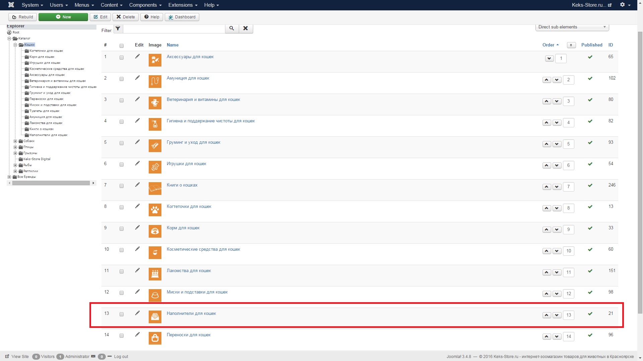The image size is (643, 361).
Task: Click the save order icon next to Order
Action: 571,45
